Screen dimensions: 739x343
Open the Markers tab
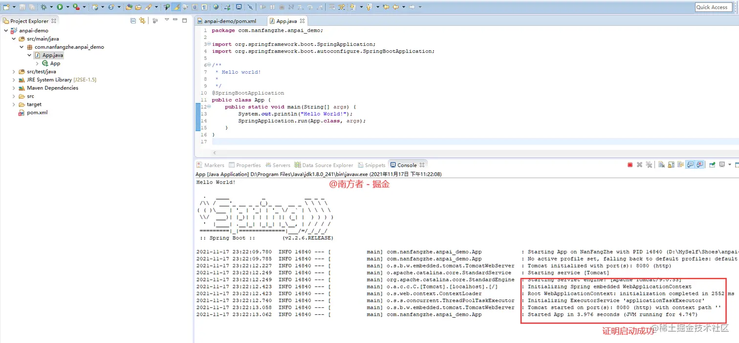point(210,165)
